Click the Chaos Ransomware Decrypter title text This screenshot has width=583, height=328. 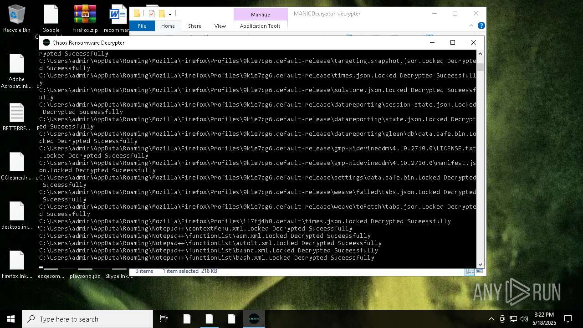(x=88, y=43)
